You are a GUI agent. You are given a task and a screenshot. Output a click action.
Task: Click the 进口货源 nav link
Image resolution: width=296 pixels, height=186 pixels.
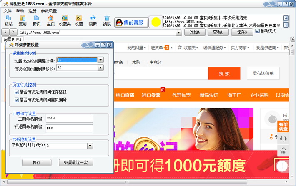pos(151,95)
